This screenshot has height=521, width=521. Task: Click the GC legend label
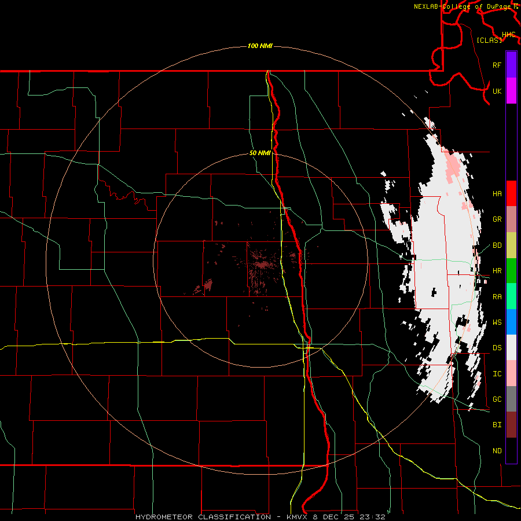click(497, 399)
